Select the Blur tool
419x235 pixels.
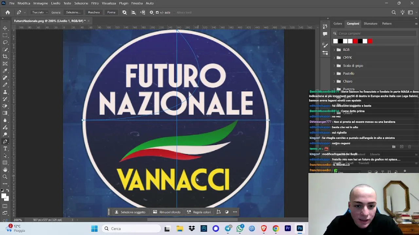point(5,120)
